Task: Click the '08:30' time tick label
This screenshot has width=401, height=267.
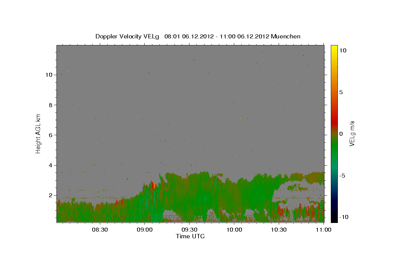Action: point(100,230)
